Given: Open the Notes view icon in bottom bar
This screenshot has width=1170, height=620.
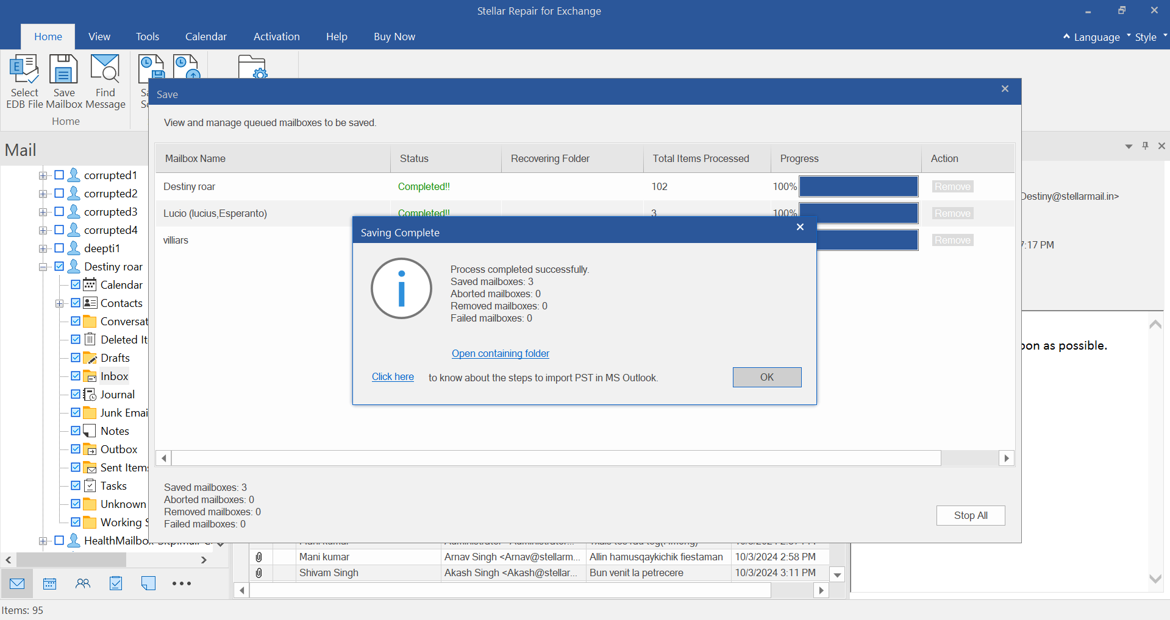Looking at the screenshot, I should pyautogui.click(x=148, y=583).
